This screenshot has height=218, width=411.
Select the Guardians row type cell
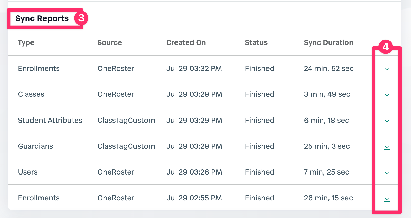(36, 146)
